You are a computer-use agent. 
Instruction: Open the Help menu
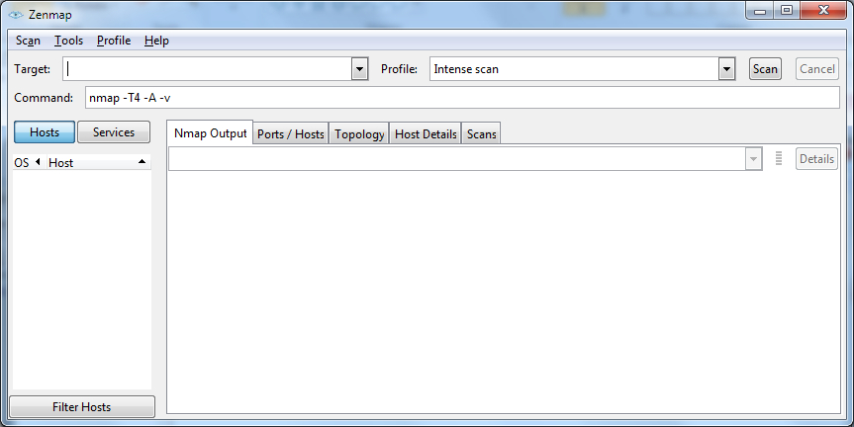tap(156, 41)
